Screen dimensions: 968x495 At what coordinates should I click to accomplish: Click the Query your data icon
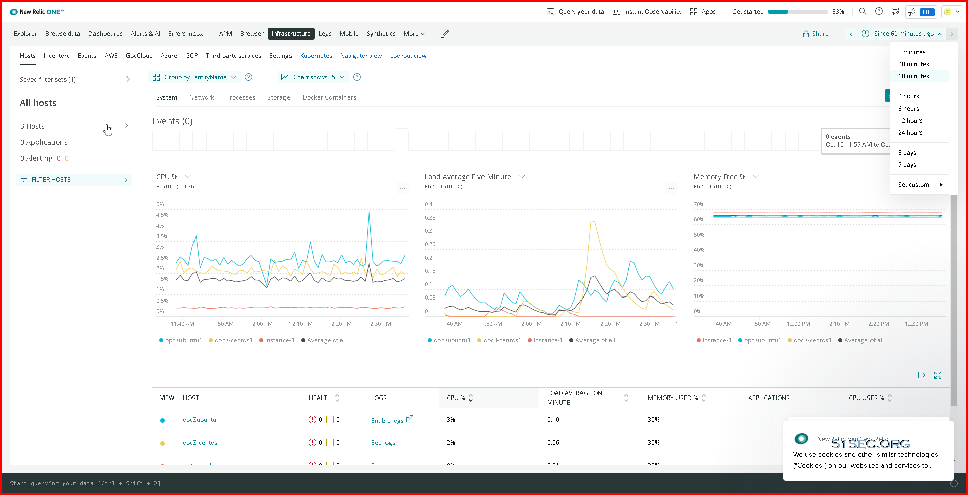click(x=550, y=12)
